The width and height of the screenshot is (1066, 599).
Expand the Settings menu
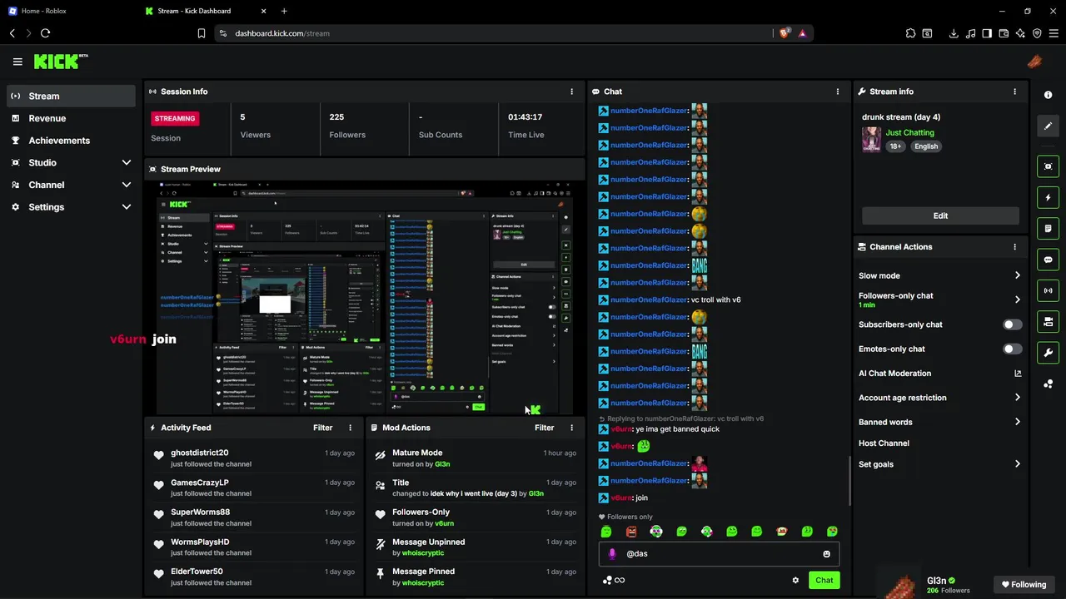(71, 207)
